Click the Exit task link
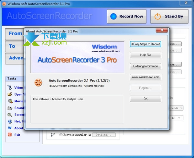 [x=17, y=135]
